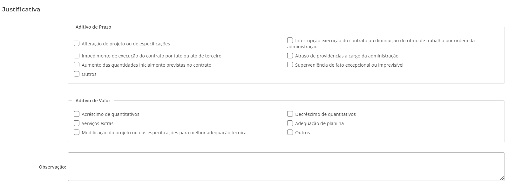
Task: Click the 'Justificativa' section heading
Action: click(21, 10)
